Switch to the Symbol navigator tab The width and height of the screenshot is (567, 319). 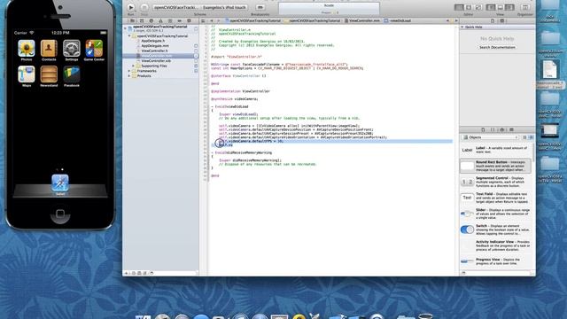pyautogui.click(x=142, y=21)
